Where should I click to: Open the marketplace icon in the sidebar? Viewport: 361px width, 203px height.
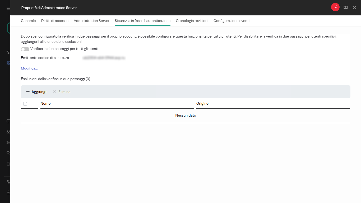tap(8, 163)
